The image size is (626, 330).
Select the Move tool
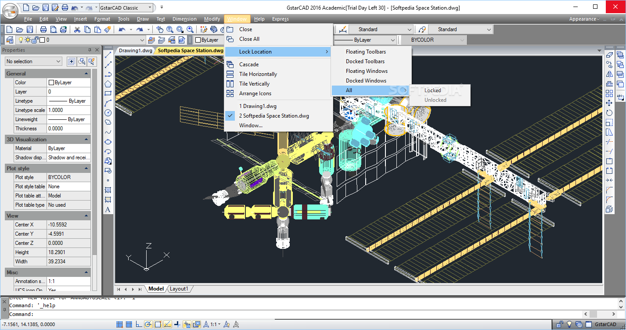609,103
